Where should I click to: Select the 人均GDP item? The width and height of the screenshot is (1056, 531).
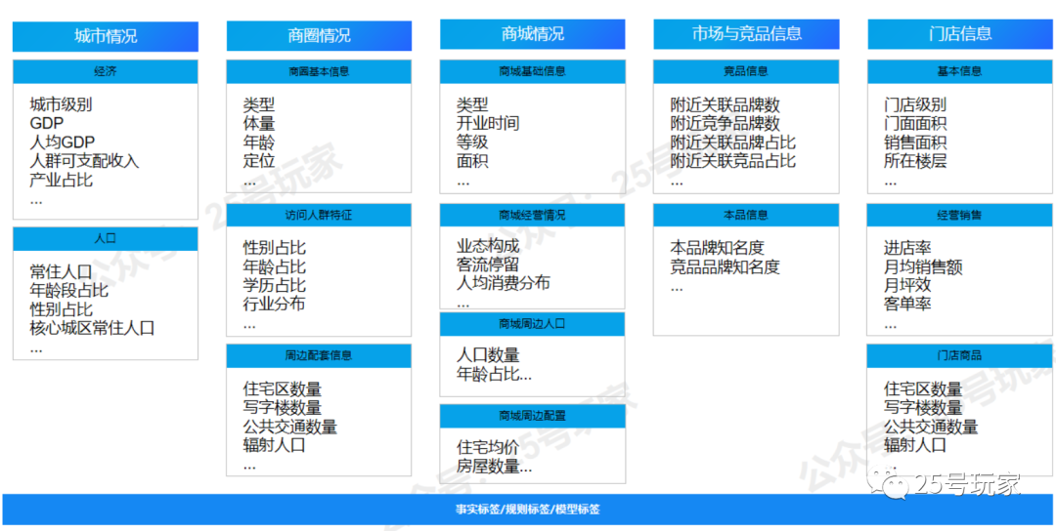point(63,143)
